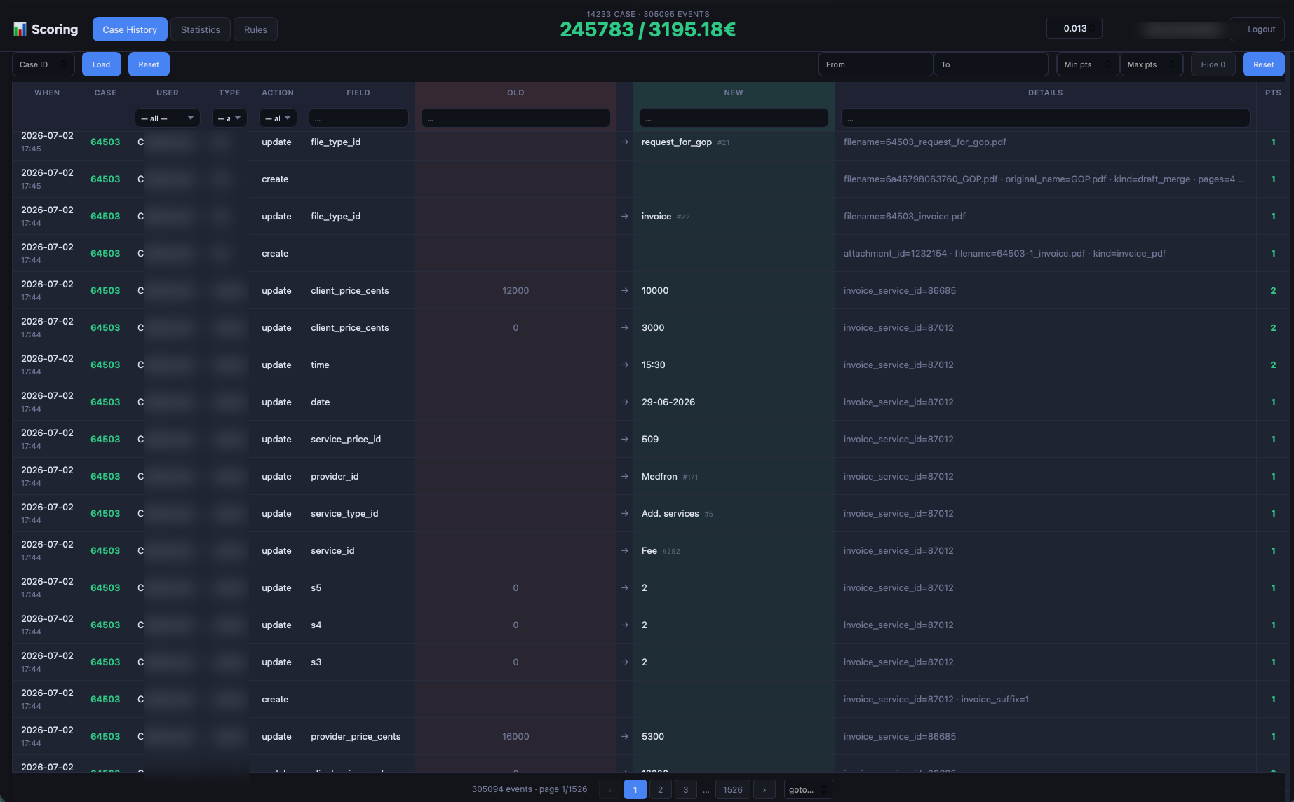Click the To date field
Image resolution: width=1294 pixels, height=802 pixels.
point(990,64)
